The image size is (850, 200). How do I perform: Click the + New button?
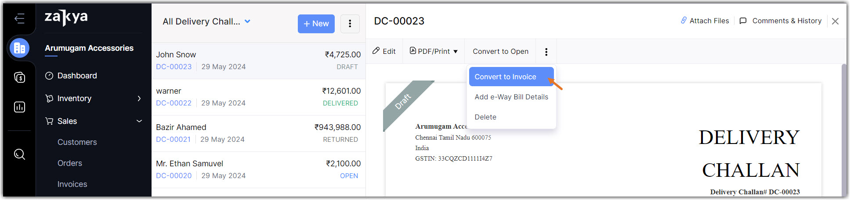pos(316,24)
